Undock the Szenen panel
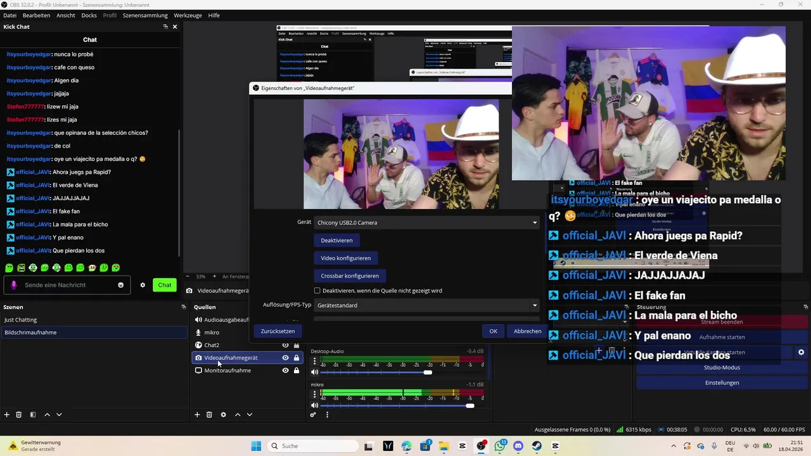Screen dimensions: 811x456 tap(184, 307)
